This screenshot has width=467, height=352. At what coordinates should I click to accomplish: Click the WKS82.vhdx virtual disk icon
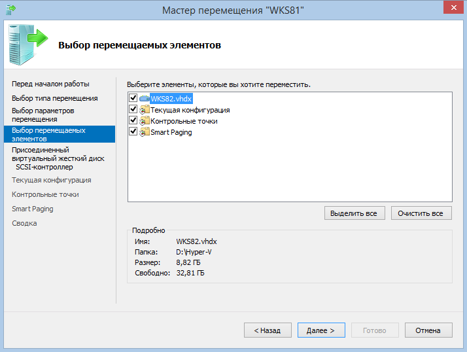pos(145,99)
